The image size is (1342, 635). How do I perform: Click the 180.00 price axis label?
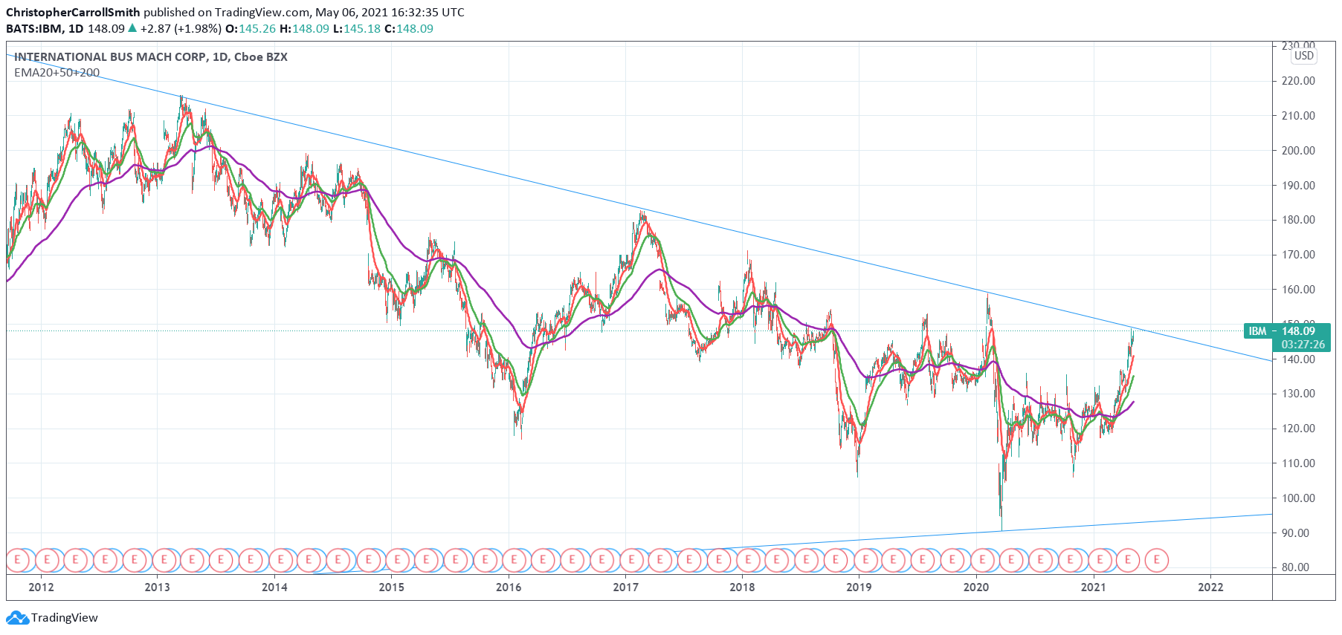click(1298, 220)
